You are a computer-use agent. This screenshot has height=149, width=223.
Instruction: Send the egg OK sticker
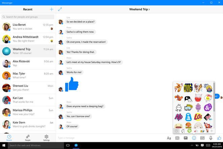[208, 98]
